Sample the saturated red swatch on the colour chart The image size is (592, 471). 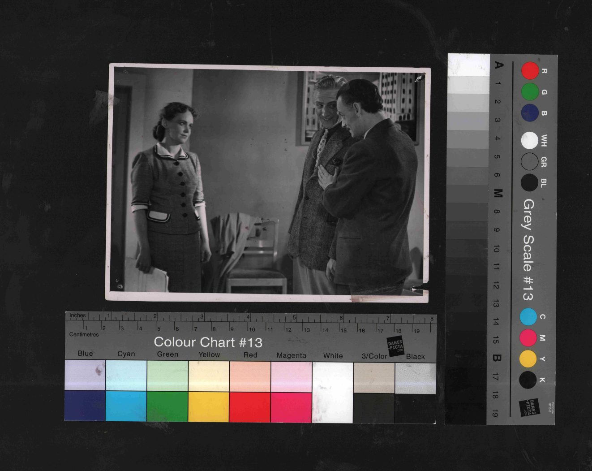coord(249,406)
